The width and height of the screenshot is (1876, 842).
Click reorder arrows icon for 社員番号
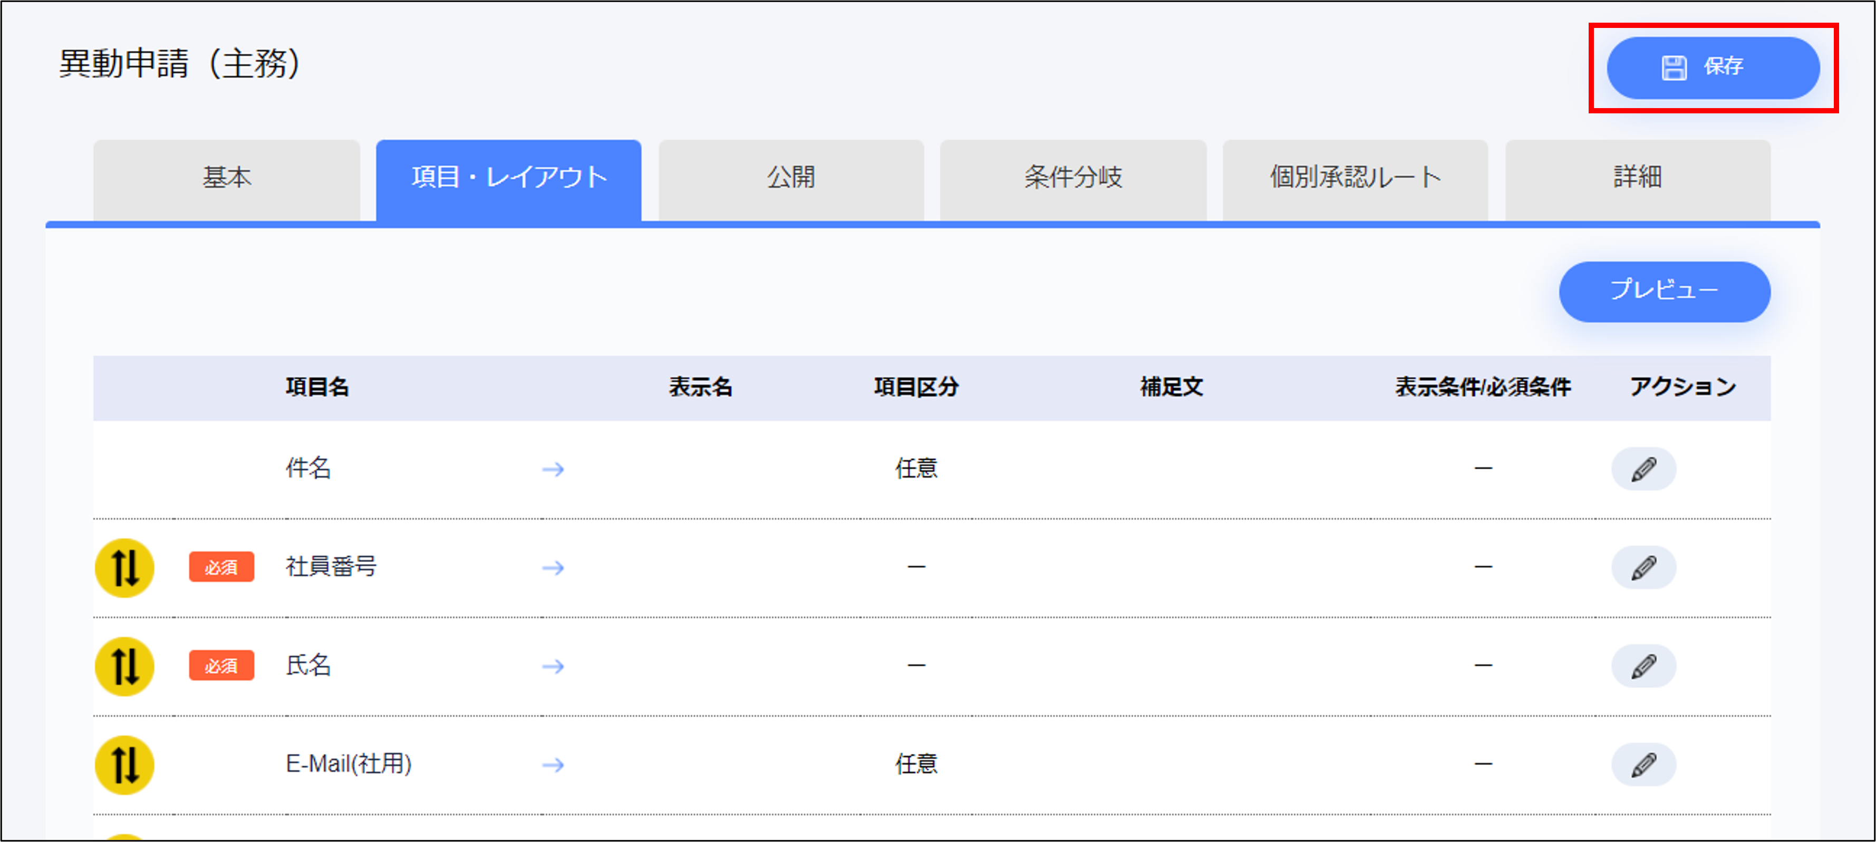[x=124, y=568]
